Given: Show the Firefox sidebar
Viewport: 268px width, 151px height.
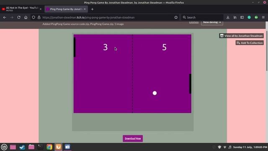Looking at the screenshot, I should 242,18.
